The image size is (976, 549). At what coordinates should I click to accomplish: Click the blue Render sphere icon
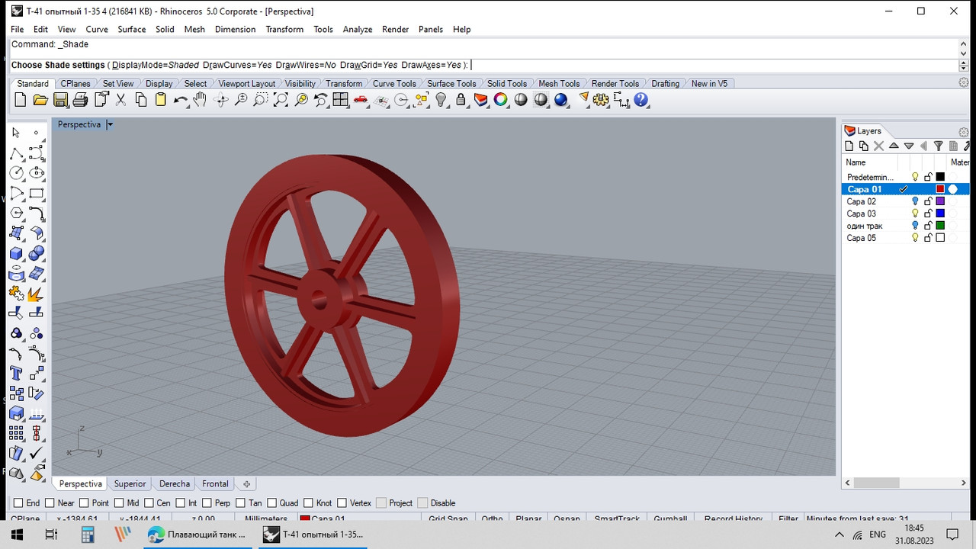[561, 100]
